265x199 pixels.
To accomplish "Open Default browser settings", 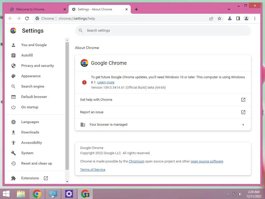I will [x=34, y=97].
